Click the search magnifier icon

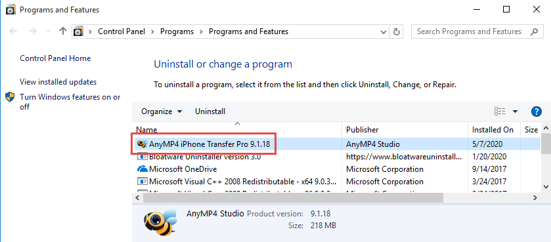click(534, 31)
